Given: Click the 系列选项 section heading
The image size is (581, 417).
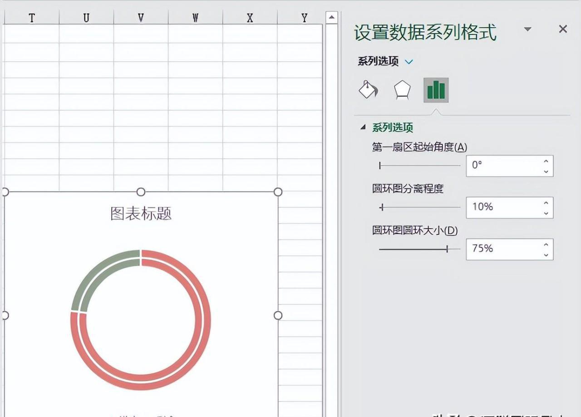Looking at the screenshot, I should 393,128.
